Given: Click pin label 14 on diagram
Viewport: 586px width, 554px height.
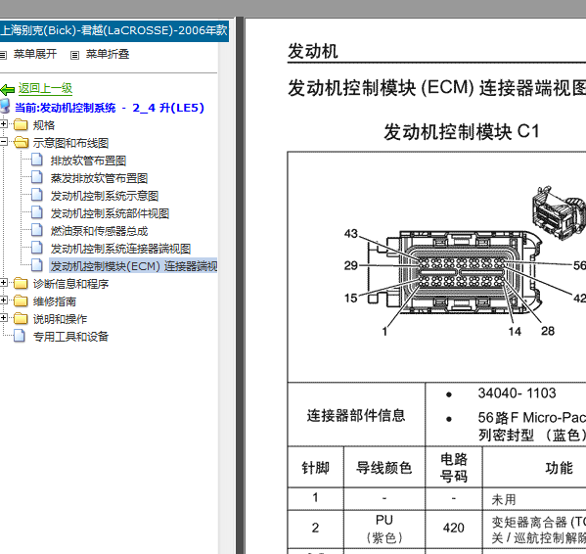Looking at the screenshot, I should pos(515,331).
